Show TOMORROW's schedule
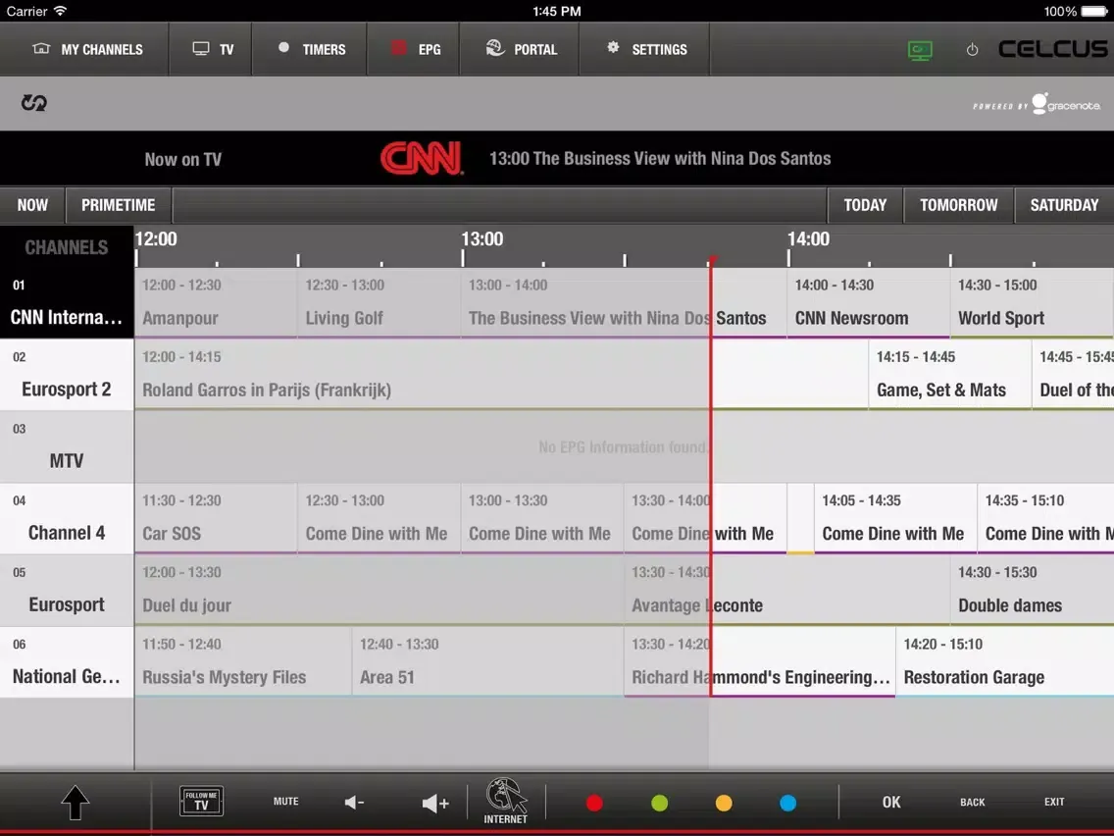The width and height of the screenshot is (1114, 836). tap(958, 205)
